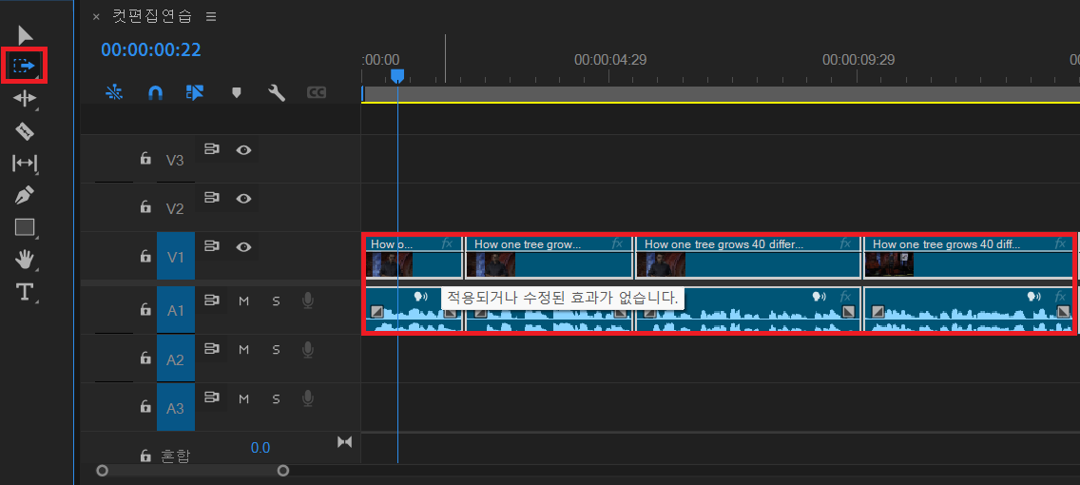Viewport: 1080px width, 485px height.
Task: Toggle A2 track targeting label
Action: coord(176,359)
